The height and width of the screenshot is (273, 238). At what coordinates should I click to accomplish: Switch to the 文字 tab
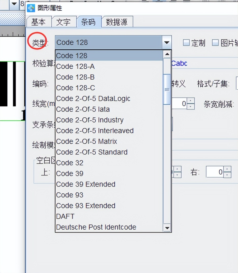pos(64,22)
